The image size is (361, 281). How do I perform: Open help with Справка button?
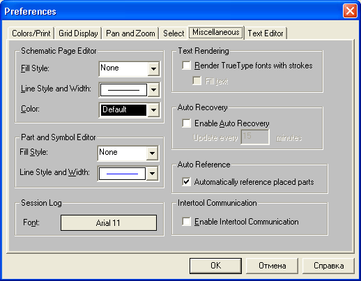pyautogui.click(x=328, y=266)
